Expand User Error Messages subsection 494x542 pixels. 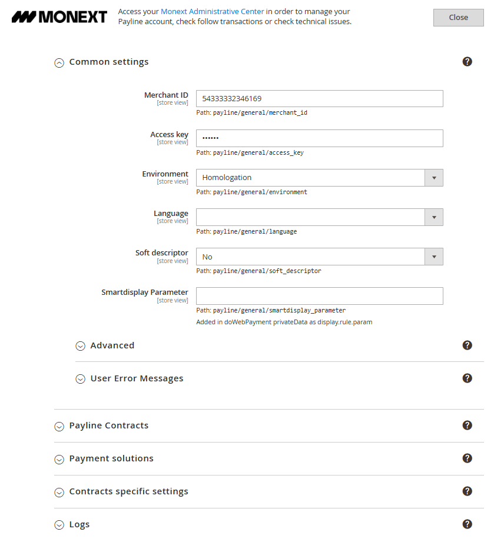click(136, 379)
